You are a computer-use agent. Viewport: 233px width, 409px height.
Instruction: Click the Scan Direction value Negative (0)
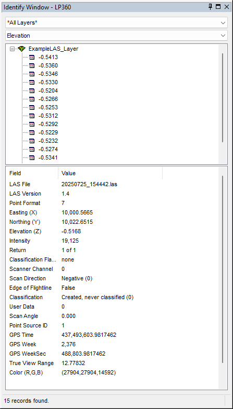click(77, 278)
